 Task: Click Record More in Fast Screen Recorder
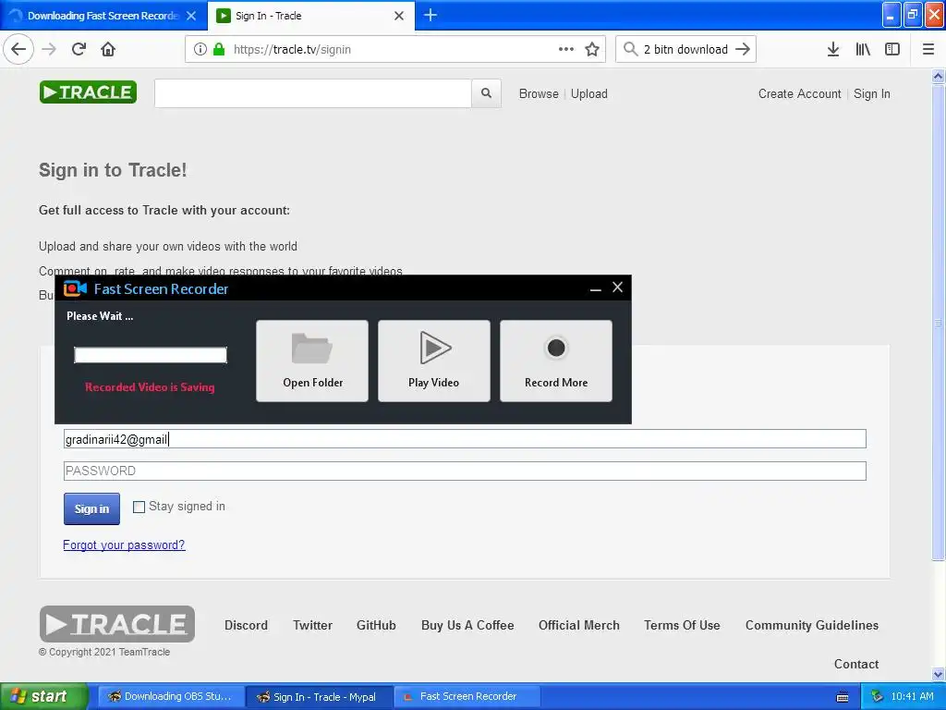555,361
